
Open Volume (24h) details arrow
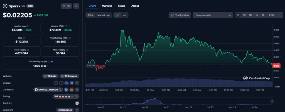click(x=69, y=26)
